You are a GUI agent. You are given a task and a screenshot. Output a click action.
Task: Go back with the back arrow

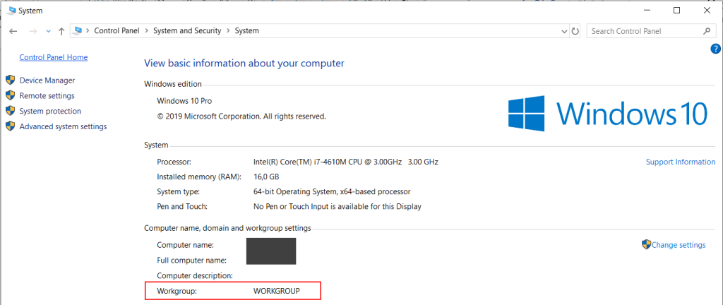pyautogui.click(x=13, y=31)
